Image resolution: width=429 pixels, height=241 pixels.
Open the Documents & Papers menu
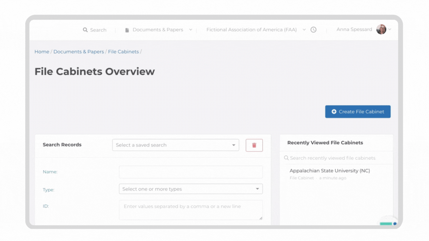[158, 30]
